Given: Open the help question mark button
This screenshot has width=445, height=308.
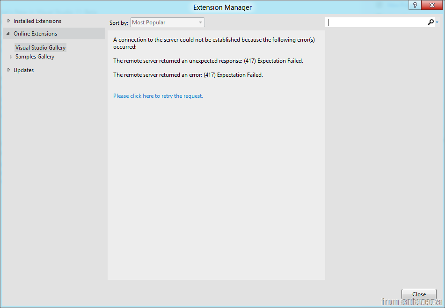Looking at the screenshot, I should [x=414, y=5].
